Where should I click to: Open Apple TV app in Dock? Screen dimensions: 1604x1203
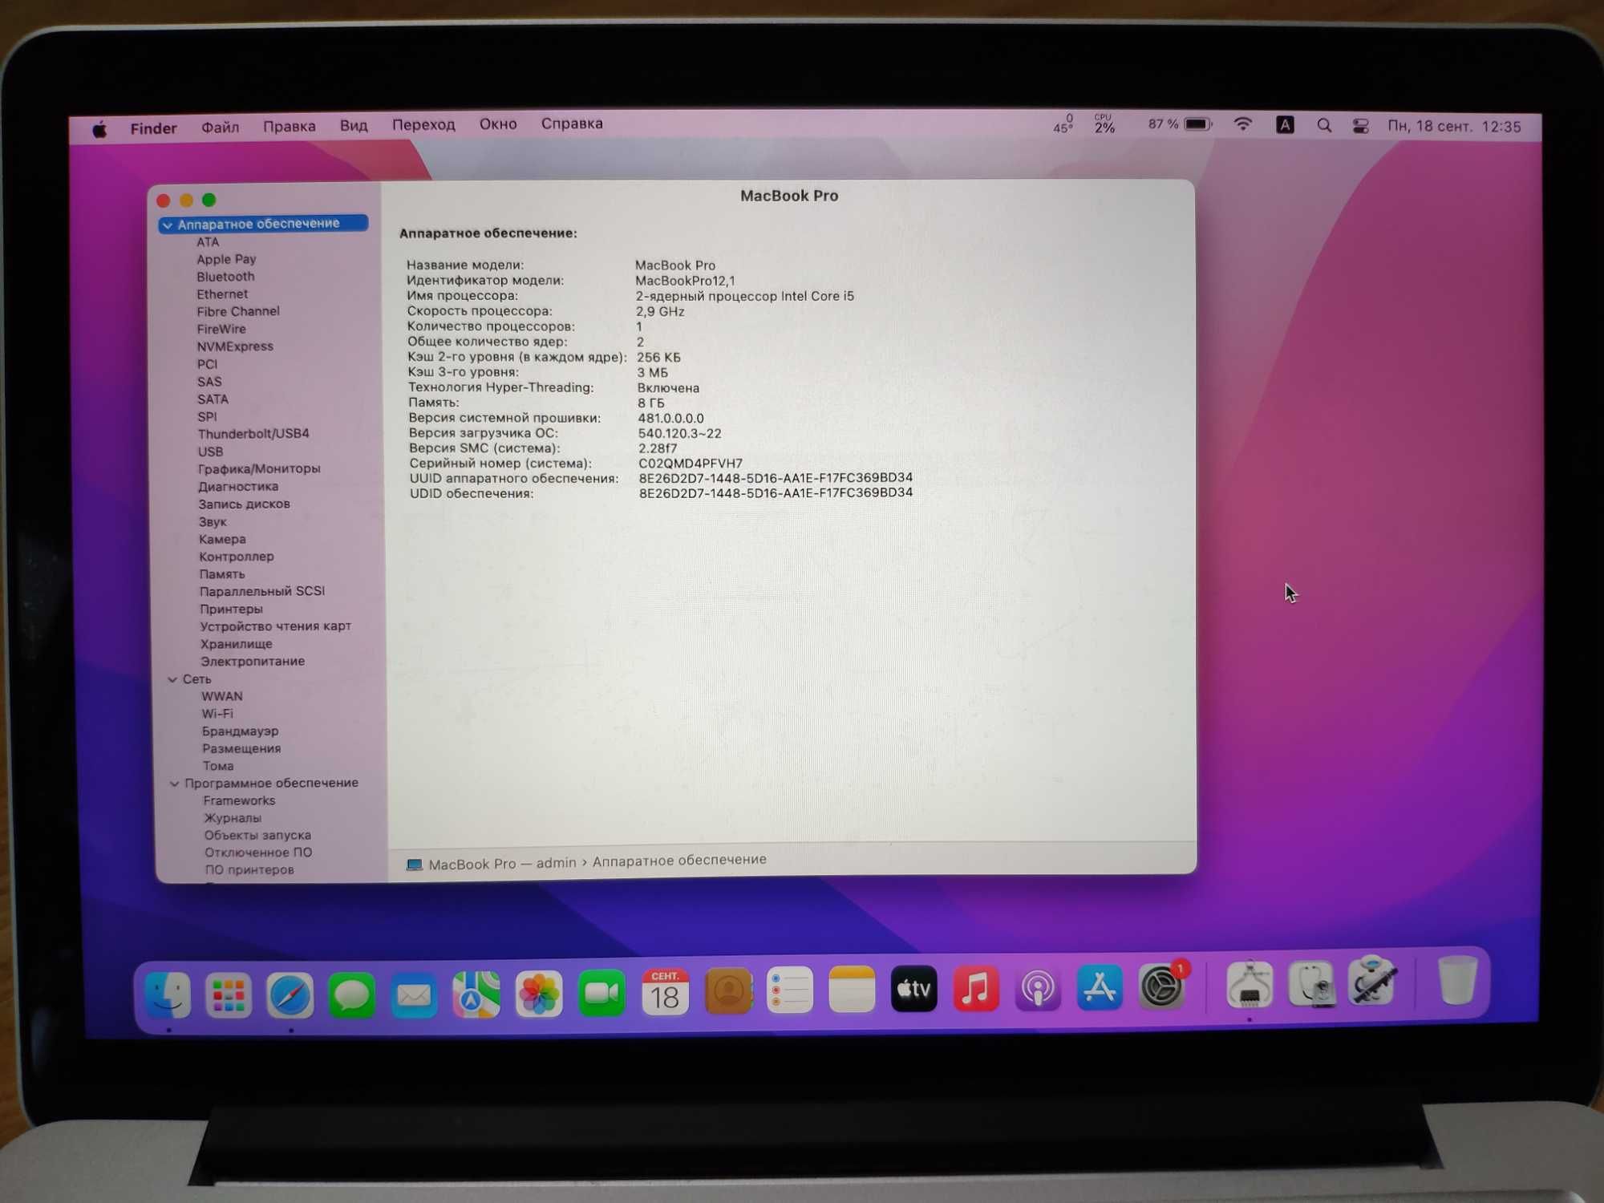pos(913,989)
